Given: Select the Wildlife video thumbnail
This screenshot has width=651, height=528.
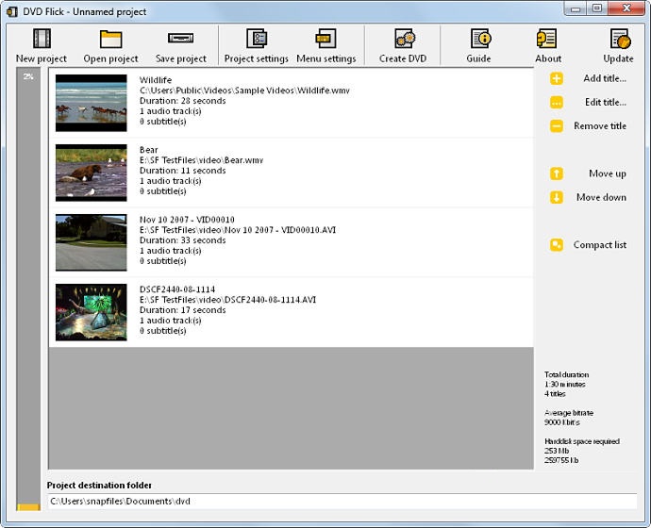Looking at the screenshot, I should tap(91, 103).
